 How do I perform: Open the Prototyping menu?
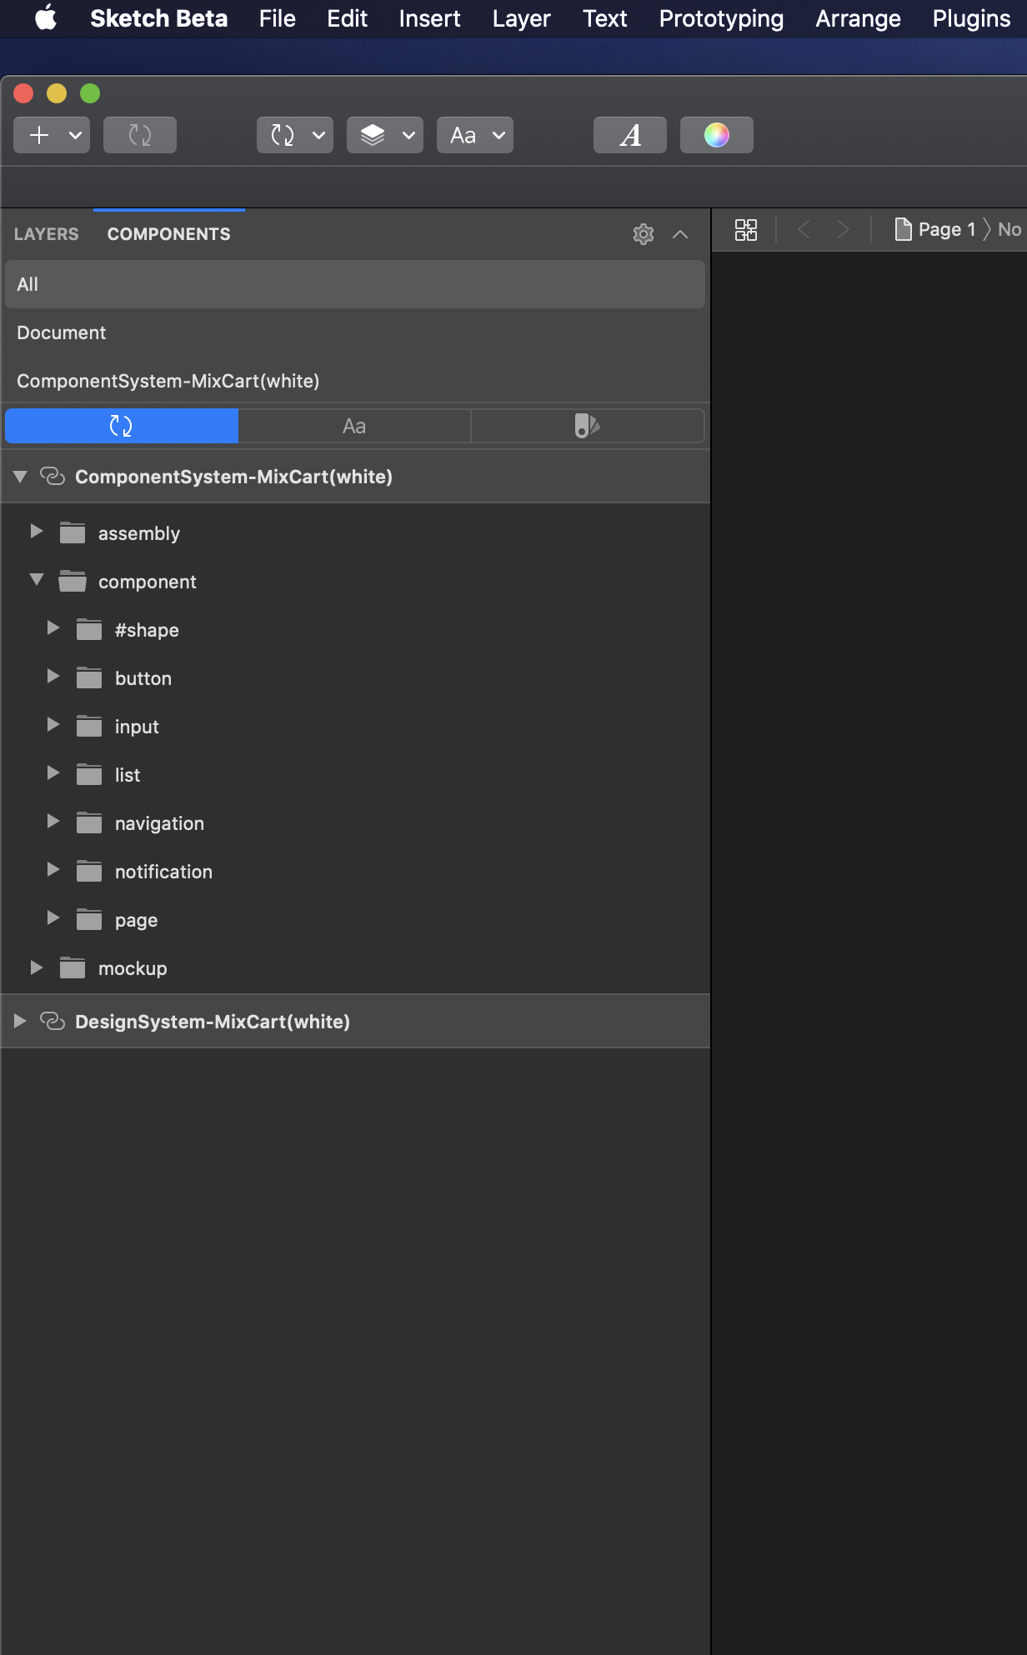[721, 18]
